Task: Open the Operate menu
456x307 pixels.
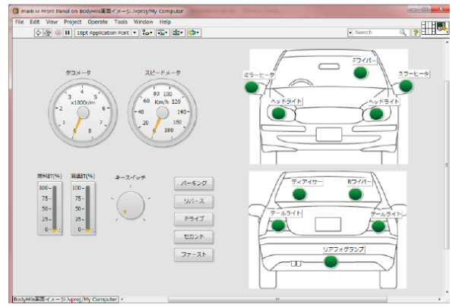Action: click(98, 22)
